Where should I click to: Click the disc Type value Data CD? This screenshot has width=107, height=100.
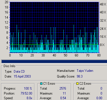point(19,72)
